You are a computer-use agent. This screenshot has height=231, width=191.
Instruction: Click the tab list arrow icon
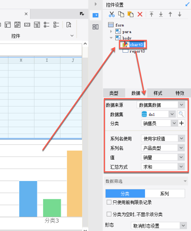[82, 14]
